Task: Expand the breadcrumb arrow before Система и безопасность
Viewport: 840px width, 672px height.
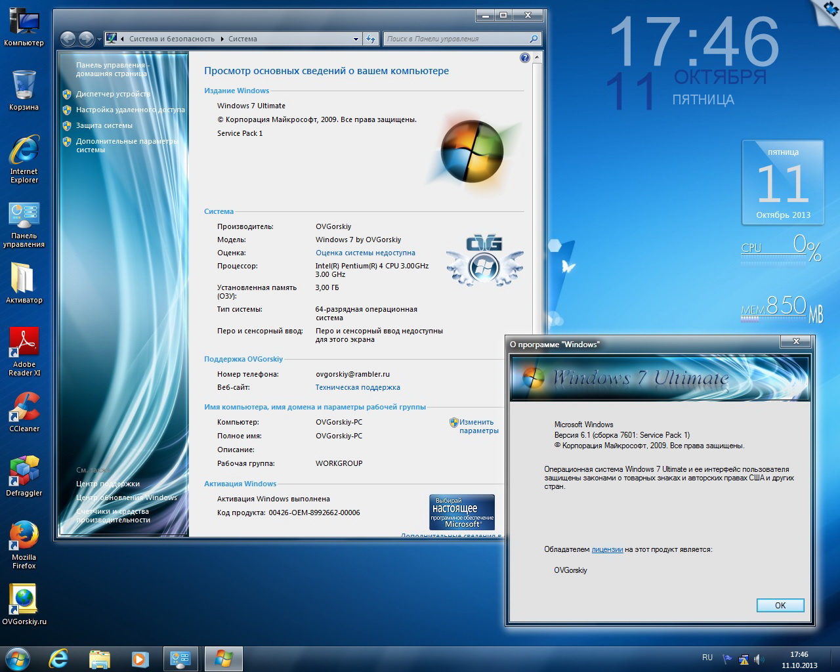Action: tap(123, 39)
